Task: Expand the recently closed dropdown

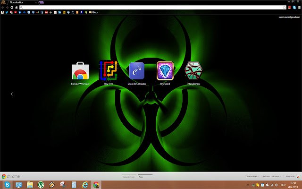Action: (272, 176)
